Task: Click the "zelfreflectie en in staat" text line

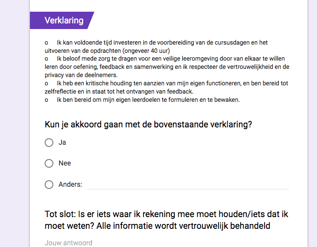Action: pos(119,91)
